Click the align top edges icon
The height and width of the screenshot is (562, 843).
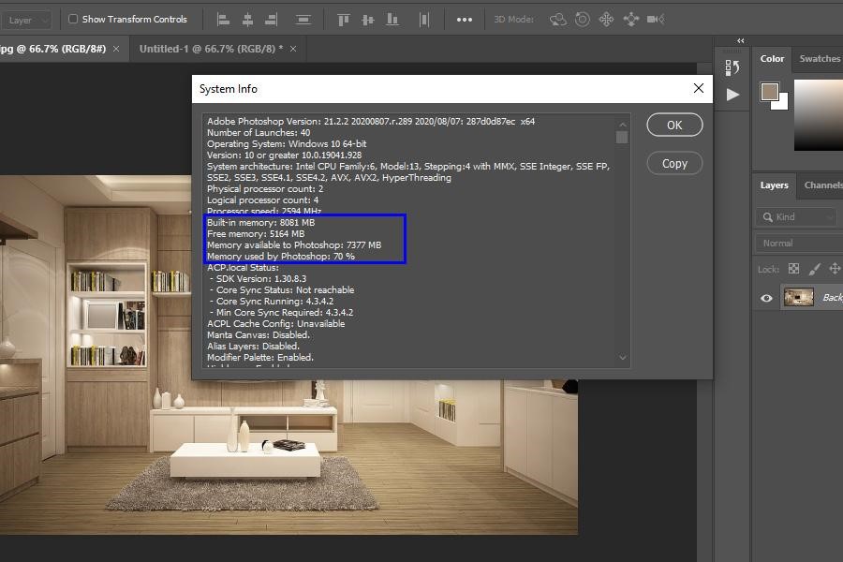tap(344, 19)
